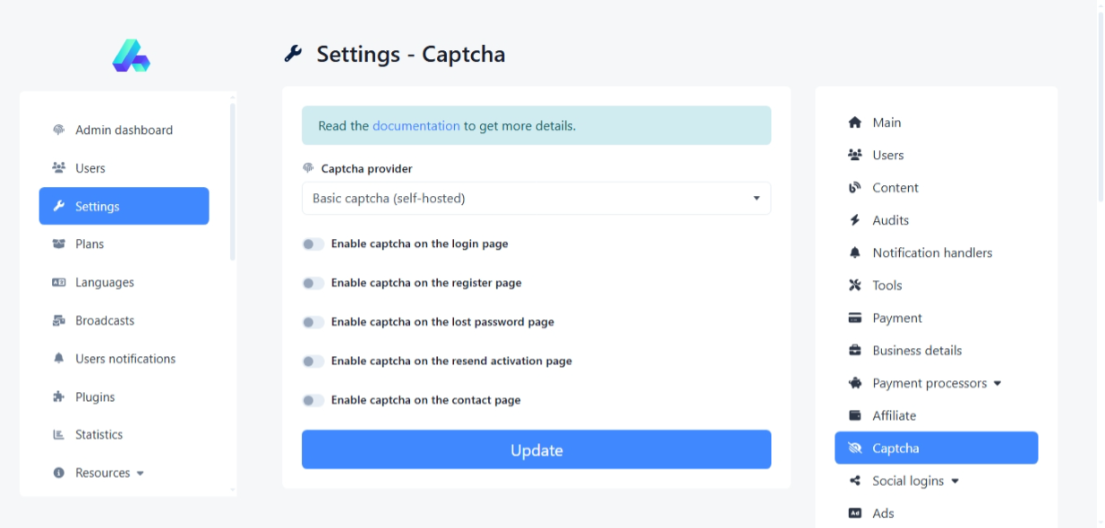
Task: Click the app logo at top left
Action: coord(131,55)
